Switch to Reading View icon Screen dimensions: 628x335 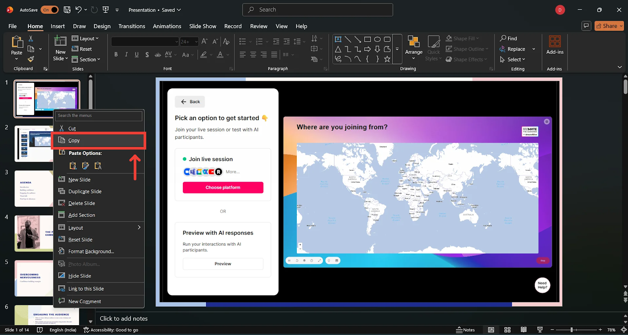[x=524, y=330]
